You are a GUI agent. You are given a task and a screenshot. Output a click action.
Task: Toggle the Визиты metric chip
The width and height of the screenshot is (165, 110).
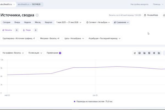[7, 30]
